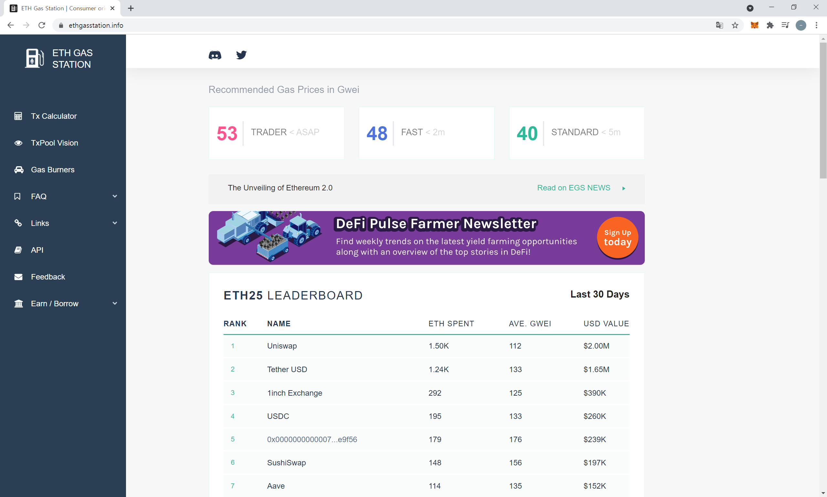Expand the Links sidebar menu

point(115,223)
